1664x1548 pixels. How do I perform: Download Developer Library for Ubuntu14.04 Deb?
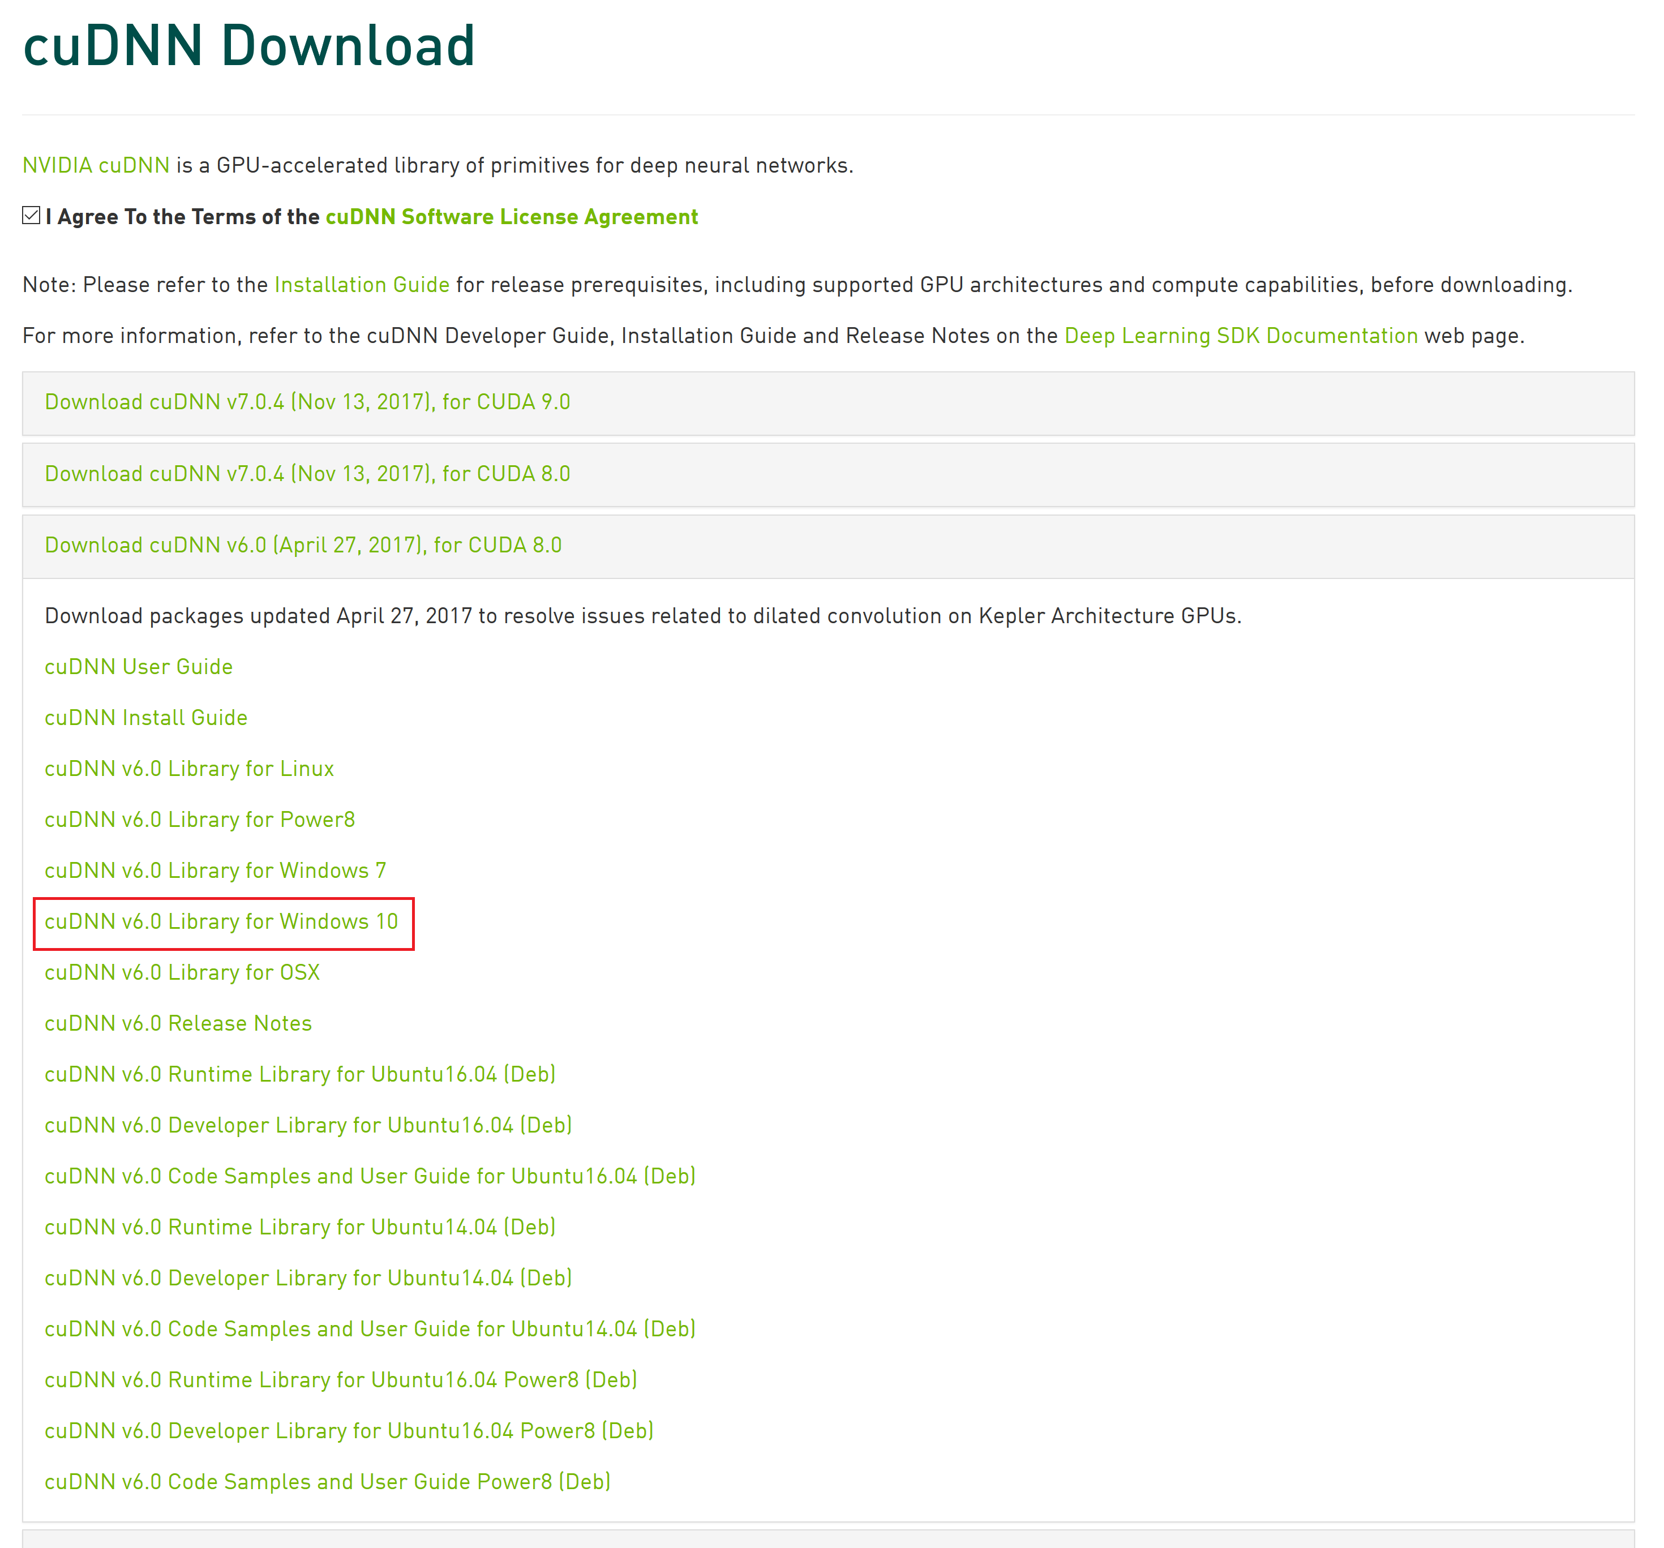(x=308, y=1279)
